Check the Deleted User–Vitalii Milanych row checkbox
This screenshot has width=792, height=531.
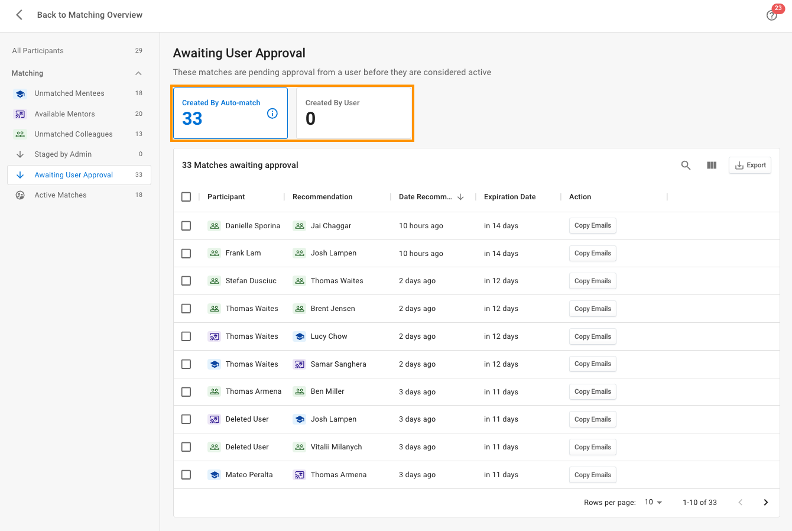click(186, 447)
